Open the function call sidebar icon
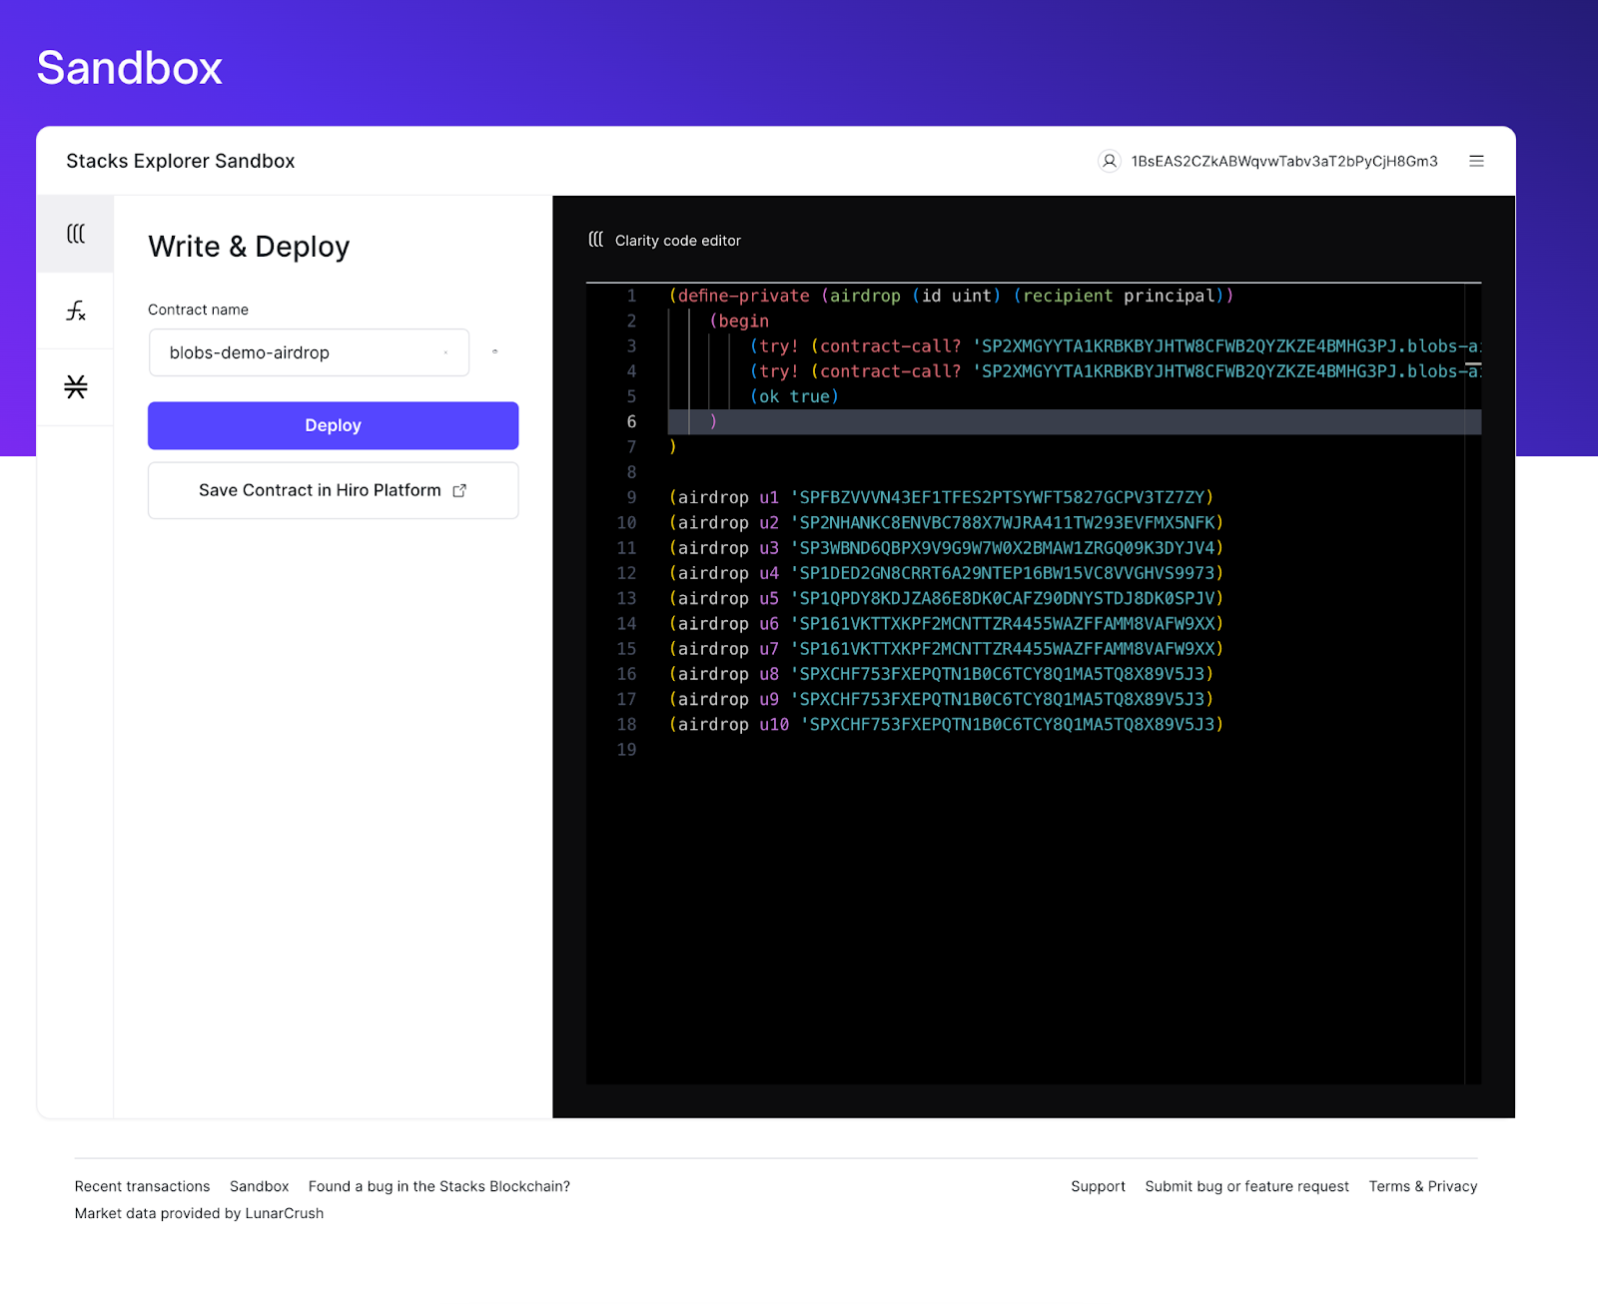The width and height of the screenshot is (1598, 1304). [x=76, y=311]
